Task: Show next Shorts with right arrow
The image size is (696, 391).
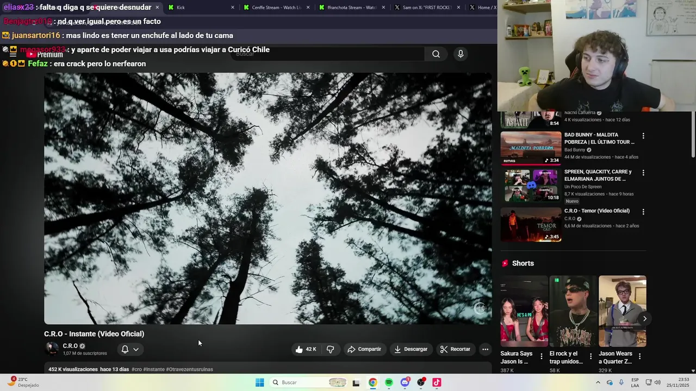Action: point(644,319)
